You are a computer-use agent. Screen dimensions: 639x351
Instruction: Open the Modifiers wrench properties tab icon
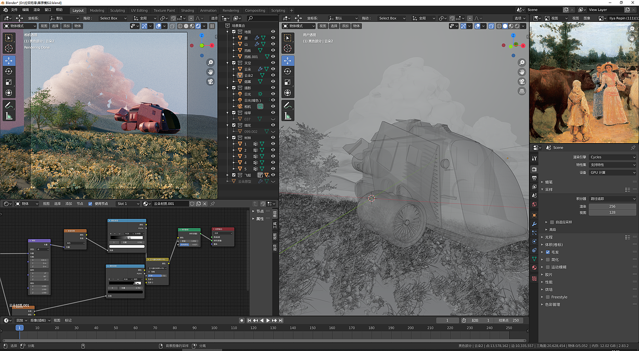click(534, 224)
